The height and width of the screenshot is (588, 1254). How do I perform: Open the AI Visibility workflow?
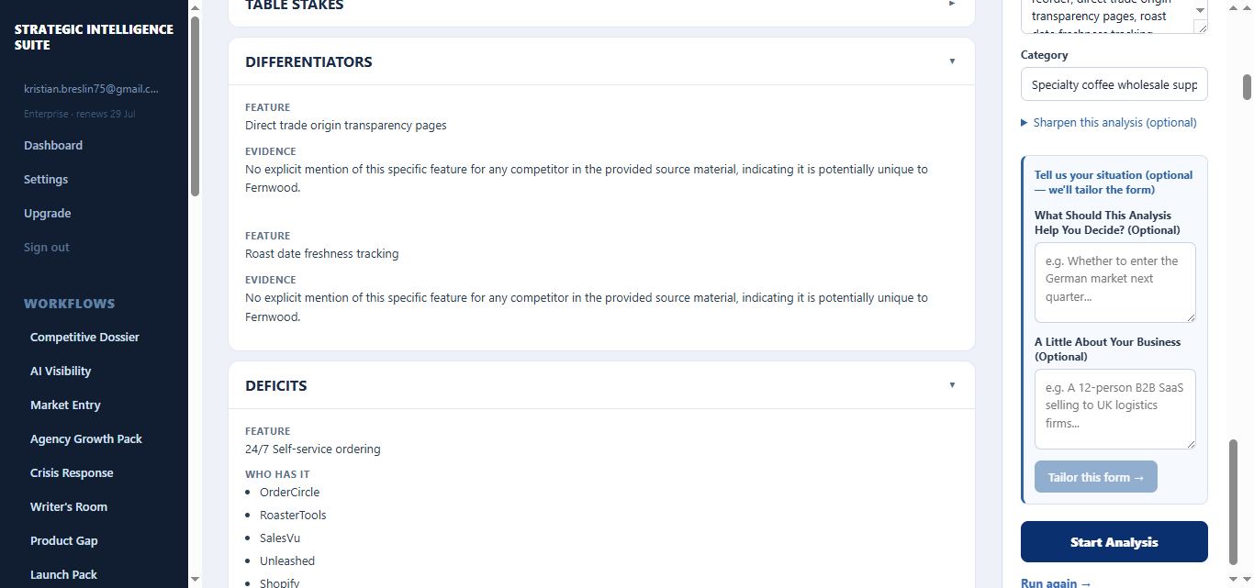pyautogui.click(x=61, y=371)
